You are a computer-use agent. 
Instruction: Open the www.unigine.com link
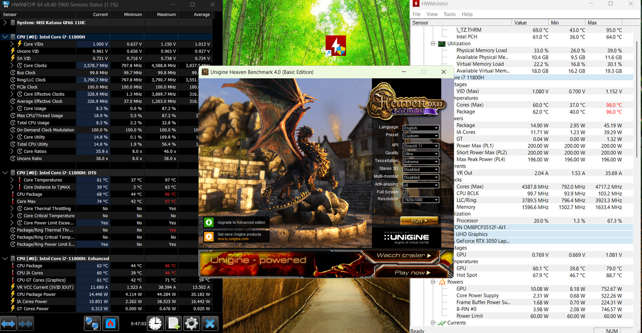[233, 239]
